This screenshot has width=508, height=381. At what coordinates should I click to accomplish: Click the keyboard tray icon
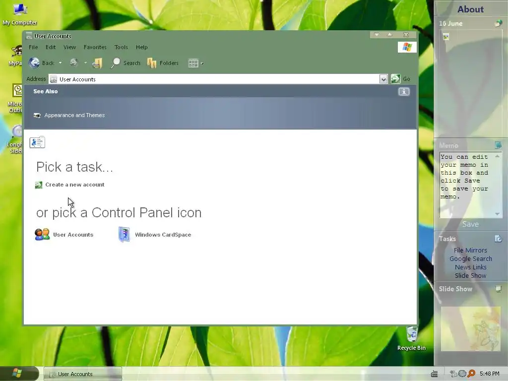pyautogui.click(x=435, y=374)
